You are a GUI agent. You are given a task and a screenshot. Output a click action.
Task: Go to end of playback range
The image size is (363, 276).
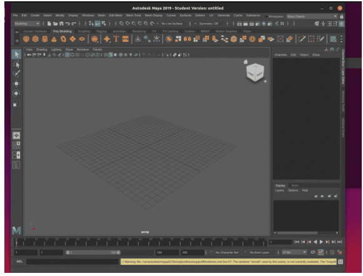340,242
